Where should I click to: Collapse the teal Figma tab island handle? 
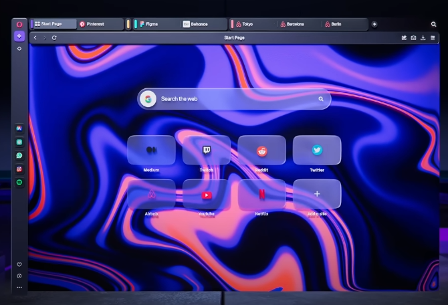pos(136,24)
